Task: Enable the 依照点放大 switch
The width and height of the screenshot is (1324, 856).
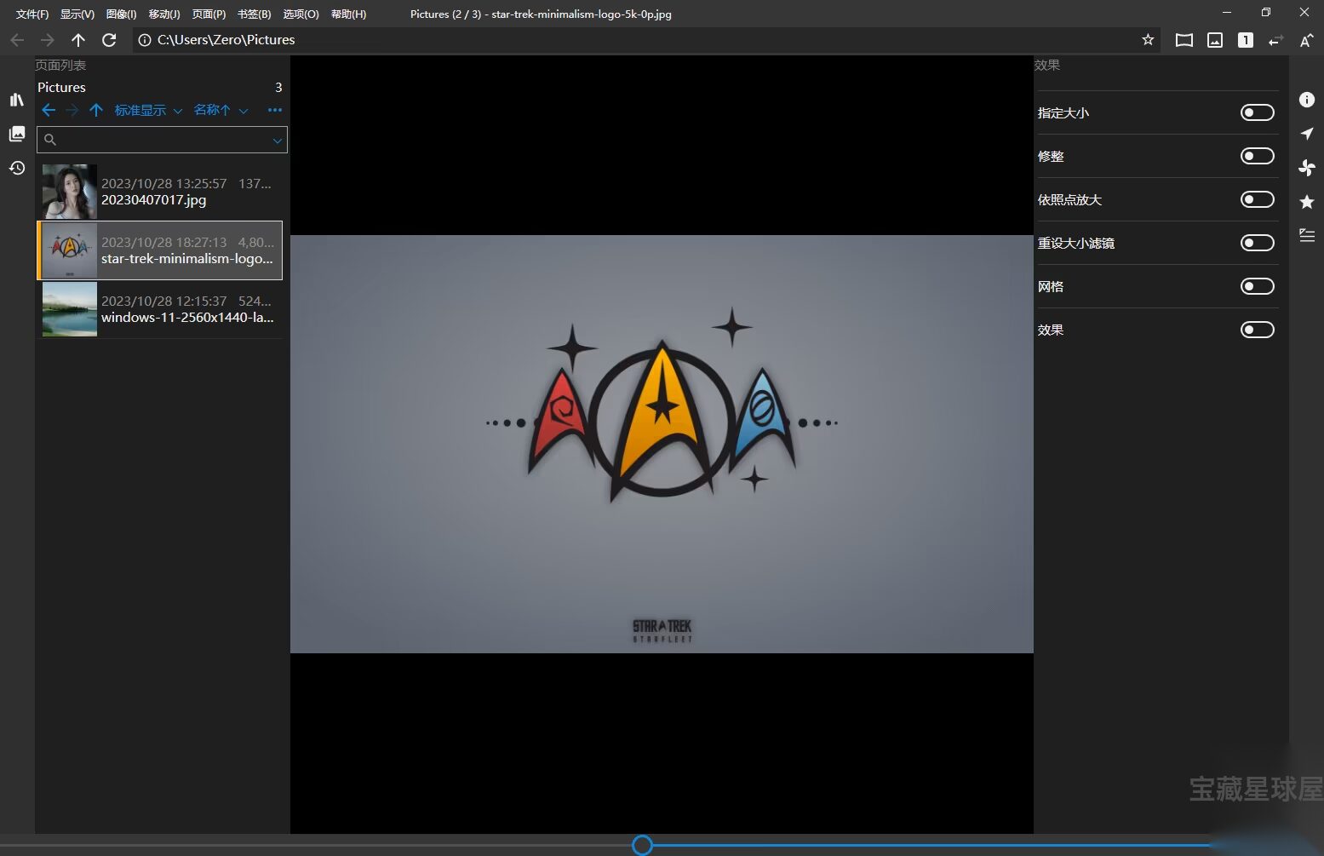Action: [x=1257, y=199]
